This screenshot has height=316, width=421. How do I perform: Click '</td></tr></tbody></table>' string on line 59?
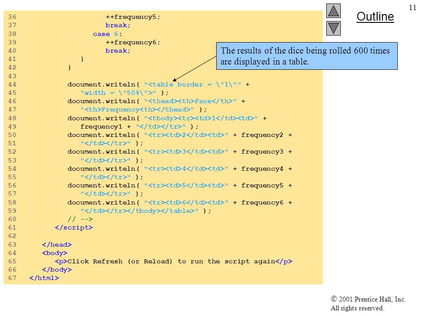pos(139,211)
